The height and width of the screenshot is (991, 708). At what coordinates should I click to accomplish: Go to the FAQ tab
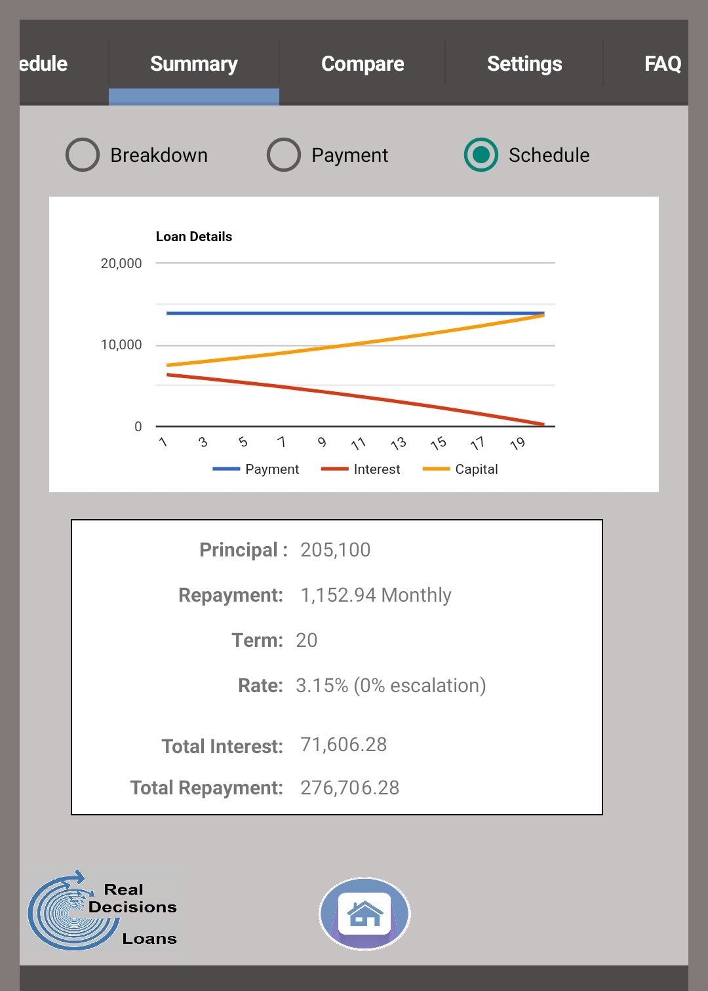(x=662, y=64)
